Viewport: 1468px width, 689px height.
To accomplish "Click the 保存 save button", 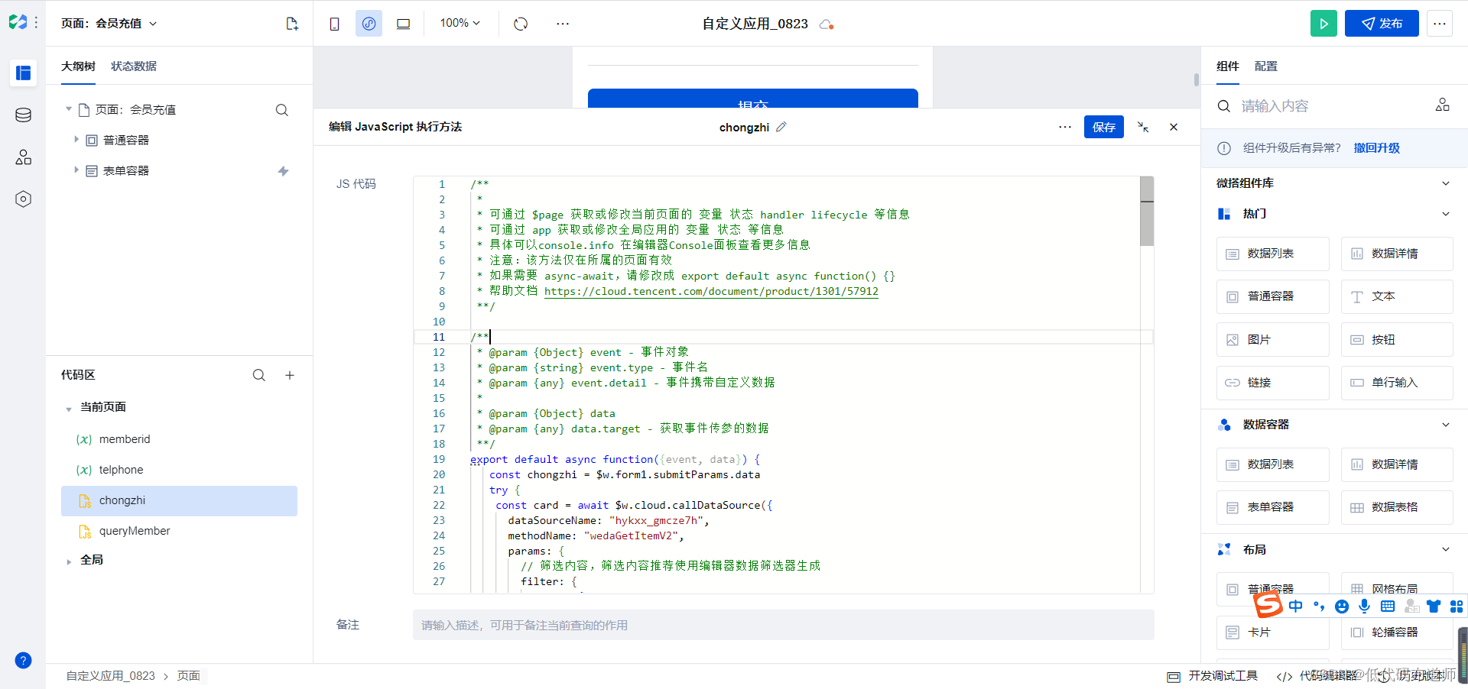I will 1103,127.
